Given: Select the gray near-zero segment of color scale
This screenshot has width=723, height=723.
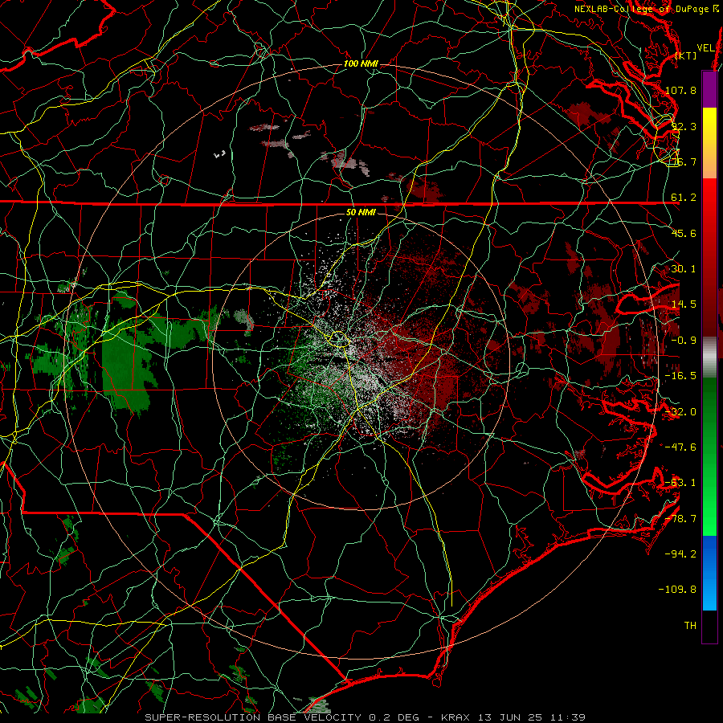Looking at the screenshot, I should click(x=709, y=357).
